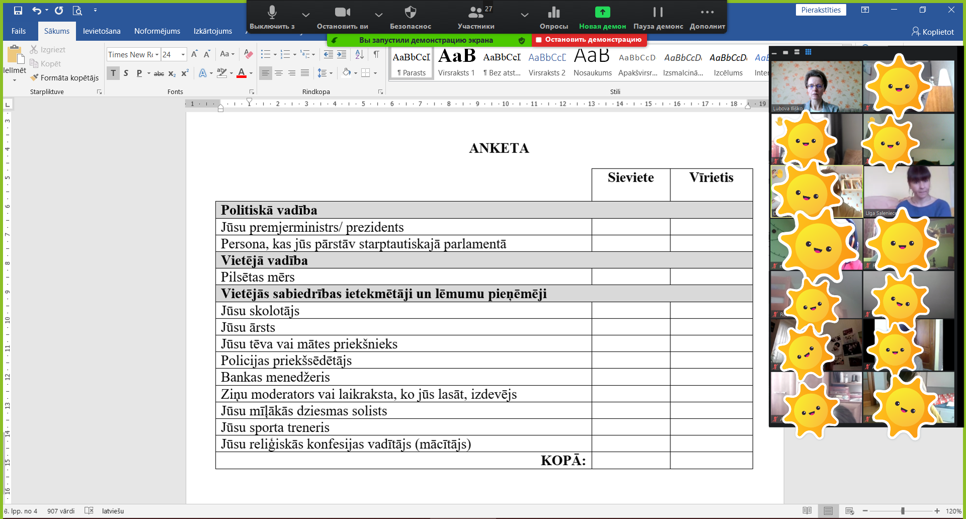Open print preview from quick access toolbar
Screen dimensions: 966x519
(77, 10)
